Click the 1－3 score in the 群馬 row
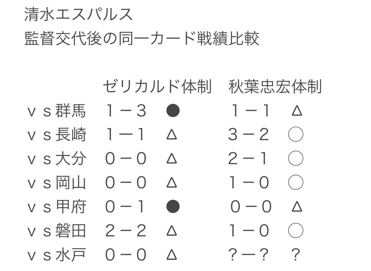Viewport: 371px width, 271px height. click(x=126, y=111)
